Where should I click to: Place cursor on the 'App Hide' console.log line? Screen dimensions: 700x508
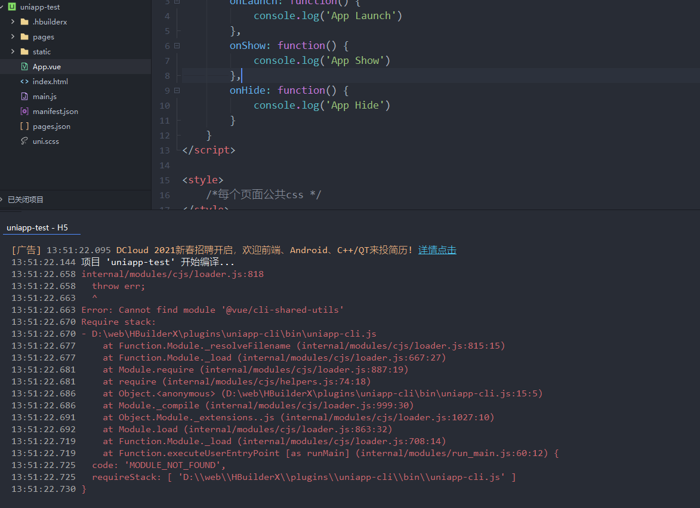322,106
